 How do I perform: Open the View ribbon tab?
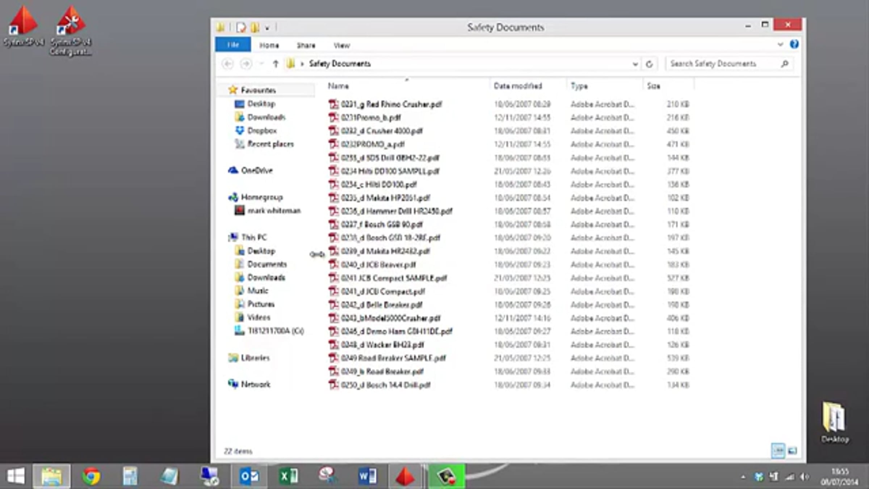click(341, 45)
